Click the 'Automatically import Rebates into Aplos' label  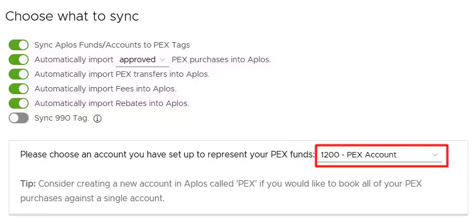click(x=111, y=103)
